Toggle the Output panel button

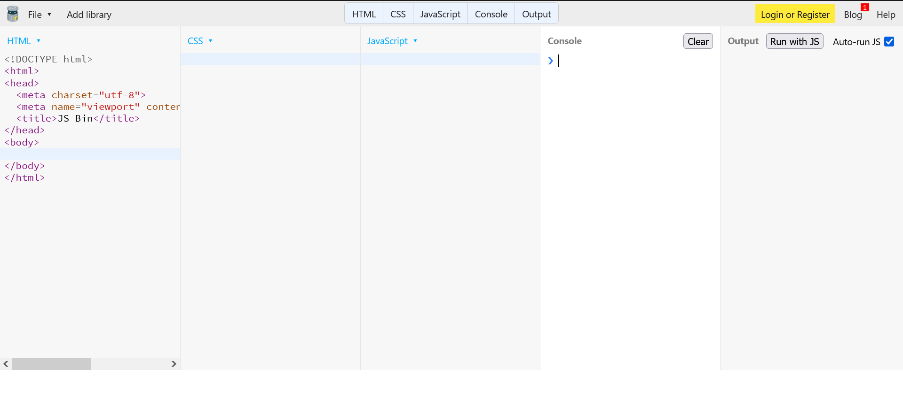pyautogui.click(x=536, y=14)
